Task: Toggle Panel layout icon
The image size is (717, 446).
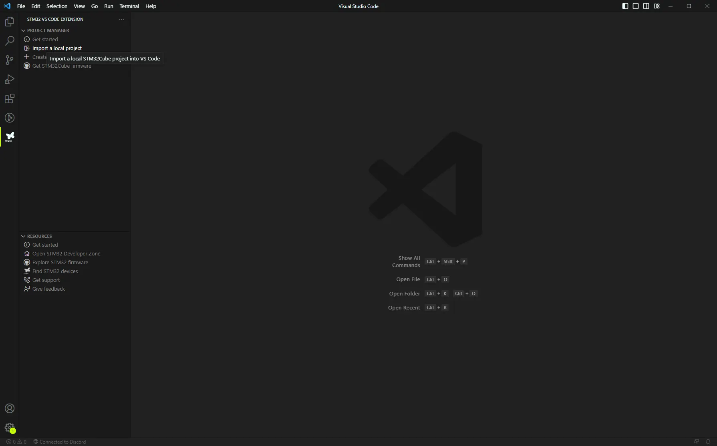Action: pyautogui.click(x=636, y=6)
